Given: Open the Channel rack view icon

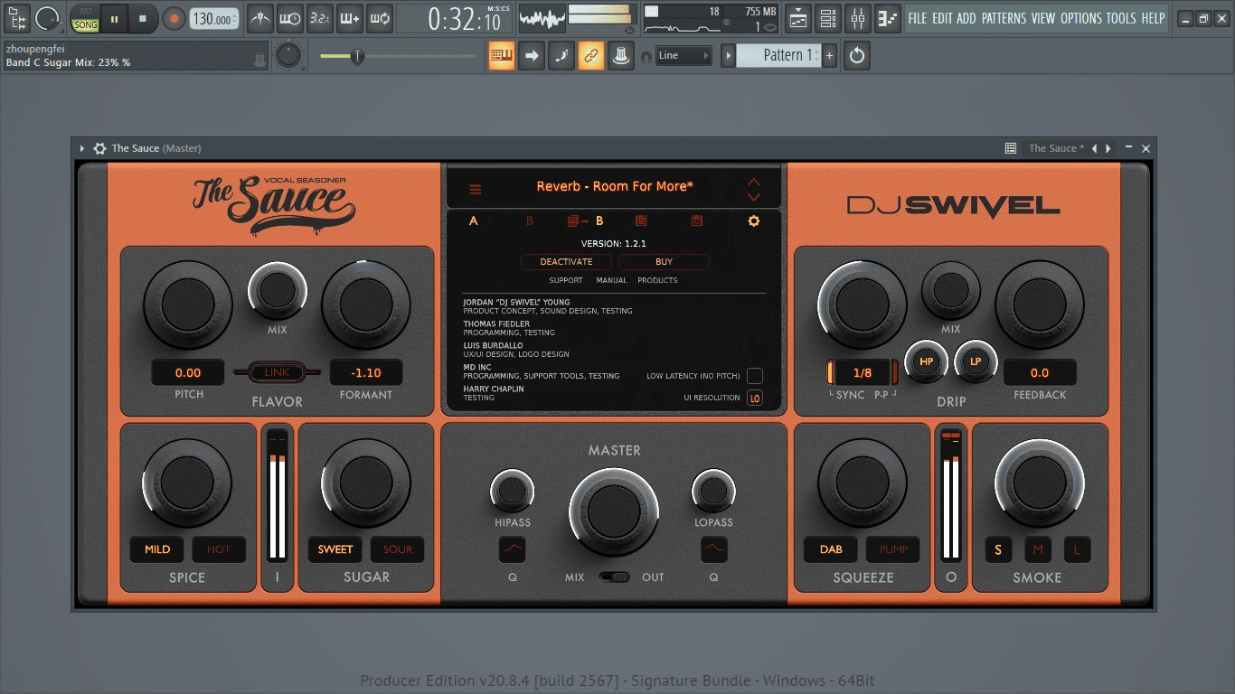Looking at the screenshot, I should pos(828,18).
